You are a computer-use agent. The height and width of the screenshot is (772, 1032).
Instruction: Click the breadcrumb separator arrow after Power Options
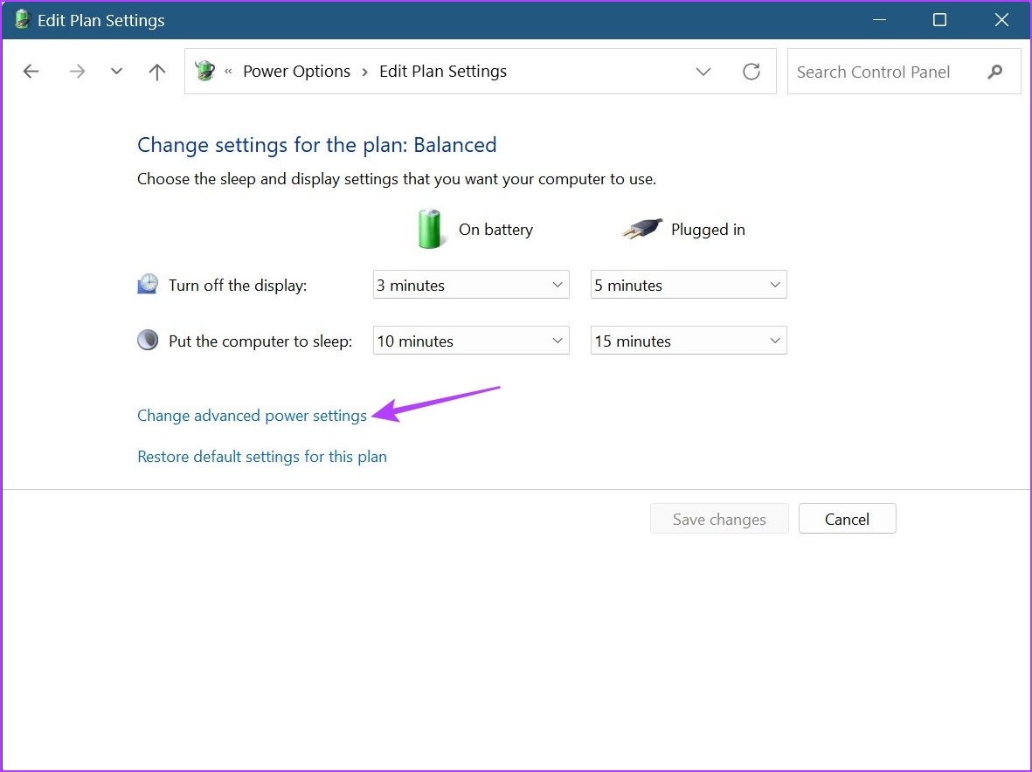364,72
